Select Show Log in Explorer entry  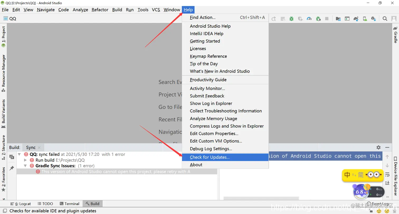click(225, 103)
